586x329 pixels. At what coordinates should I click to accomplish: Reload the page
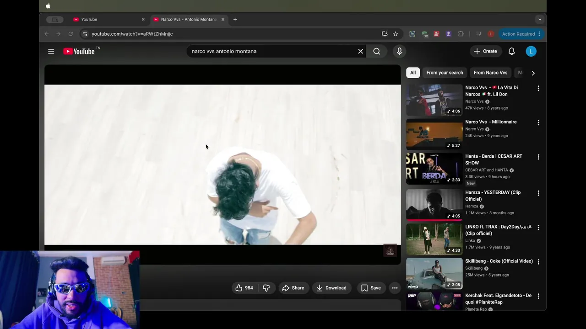(71, 34)
